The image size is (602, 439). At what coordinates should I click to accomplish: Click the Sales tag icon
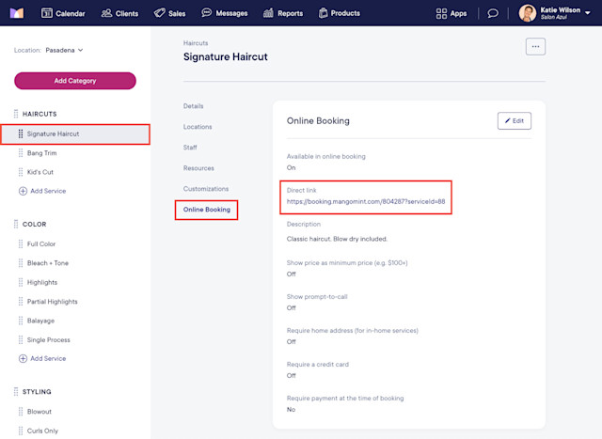pyautogui.click(x=159, y=13)
